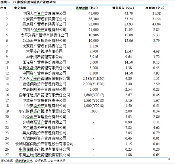Select the net profit value '0.65'
Viewport: 175px width, 164px height.
click(x=156, y=155)
